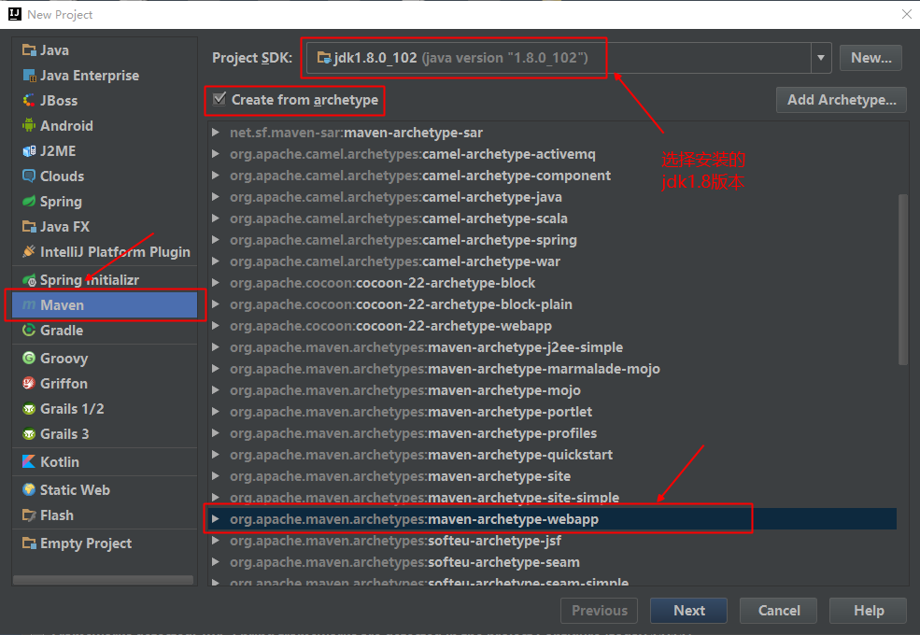
Task: Click the Android icon in project types
Action: point(29,126)
